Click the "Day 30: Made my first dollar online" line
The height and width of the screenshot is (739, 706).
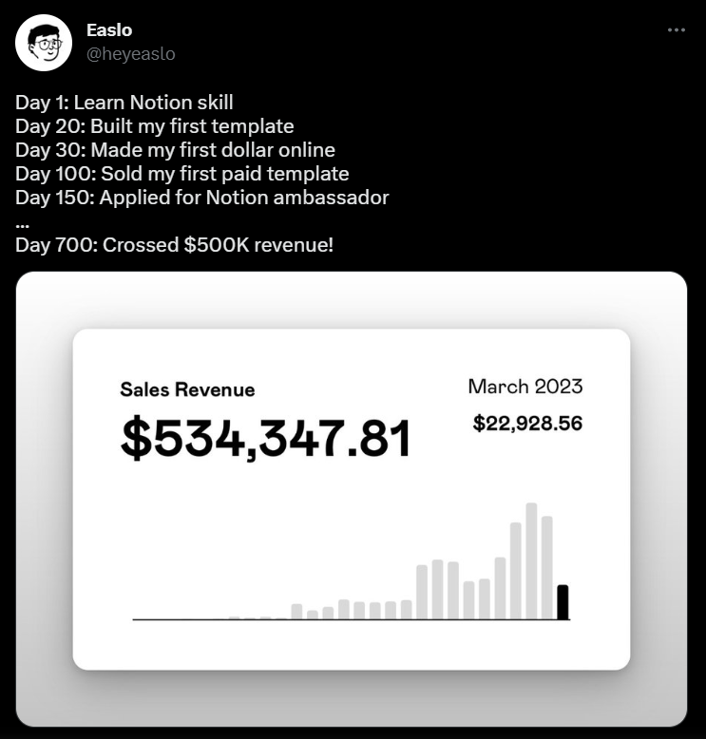click(175, 150)
